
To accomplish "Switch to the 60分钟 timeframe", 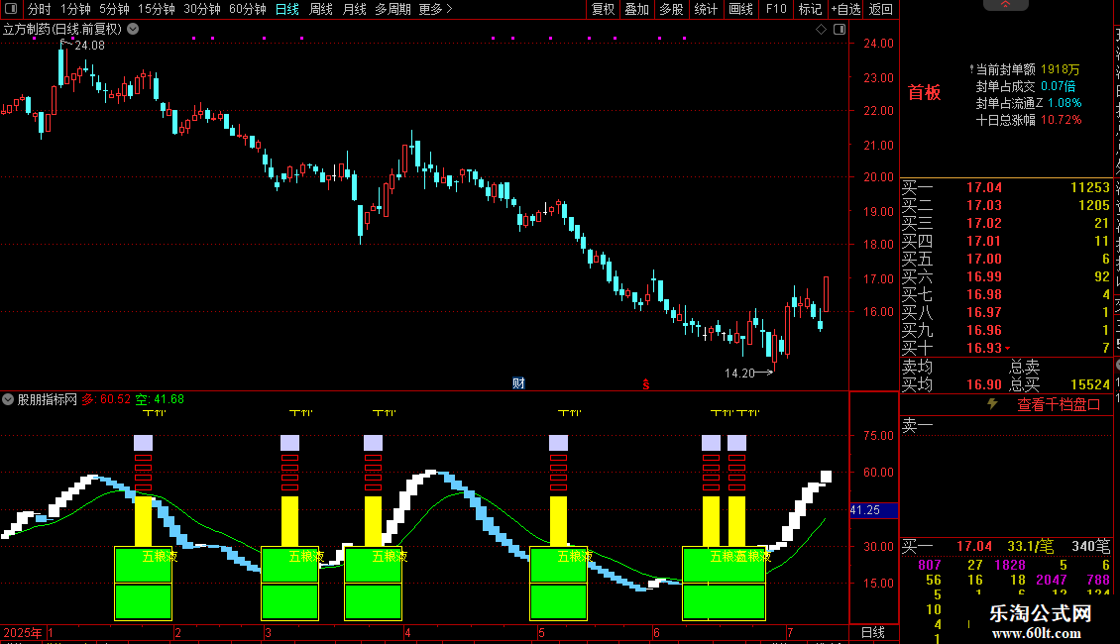I will (x=247, y=9).
